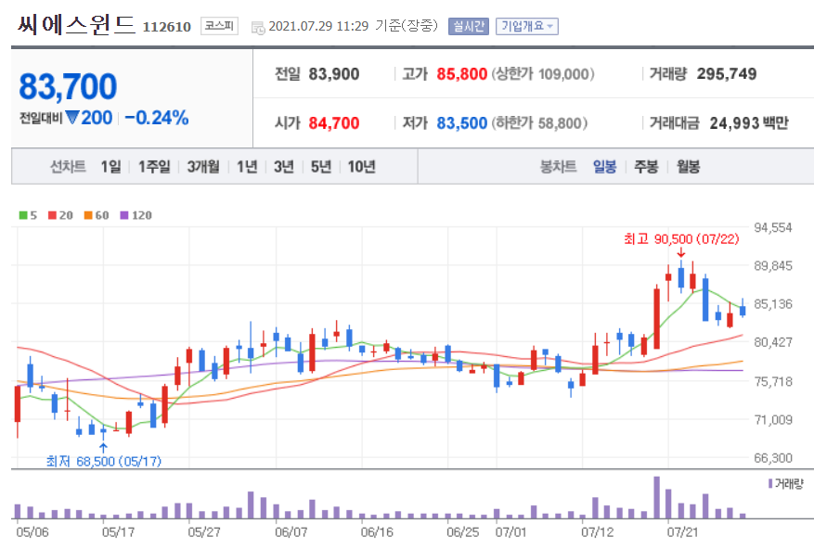814x549 pixels.
Task: Select the 5년 line chart tab
Action: click(321, 167)
